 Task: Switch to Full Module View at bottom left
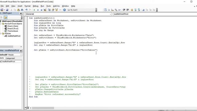click(28, 108)
